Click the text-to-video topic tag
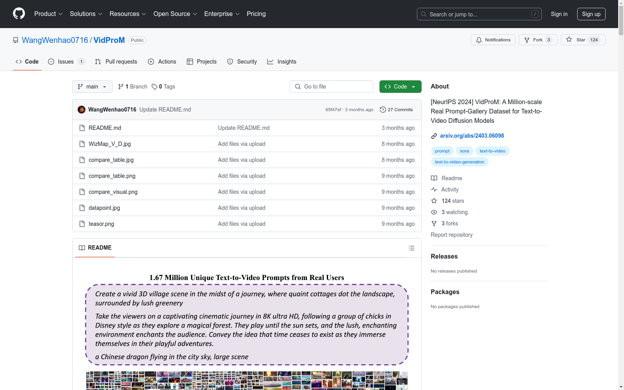The width and height of the screenshot is (624, 390). (493, 151)
